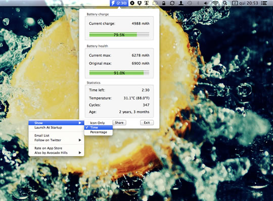This screenshot has width=273, height=201.
Task: Click the calendar date icon showing 2
Action: pyautogui.click(x=235, y=3)
